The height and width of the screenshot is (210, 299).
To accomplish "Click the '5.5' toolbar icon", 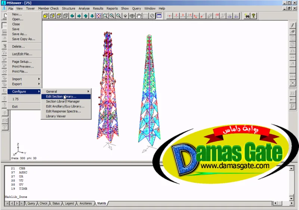I will (223, 16).
